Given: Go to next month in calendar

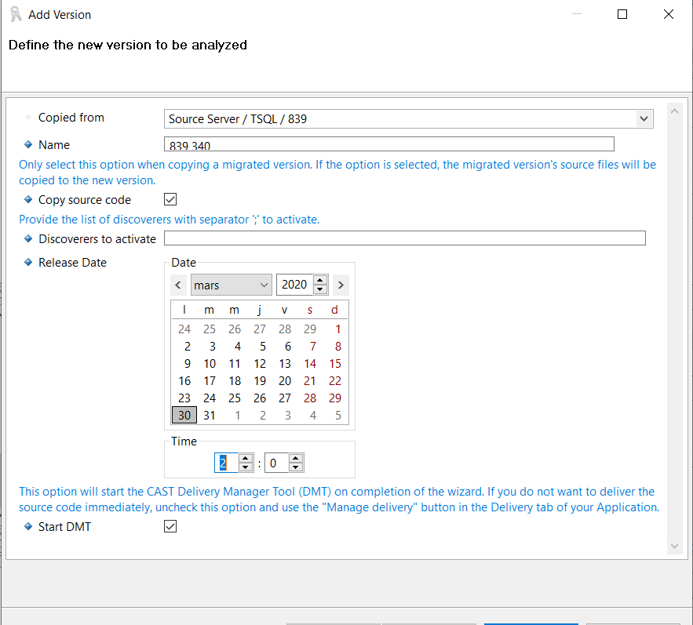Looking at the screenshot, I should click(341, 285).
